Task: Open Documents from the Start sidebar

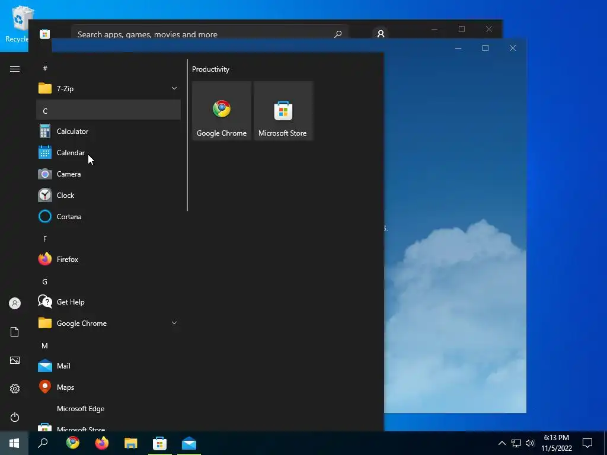Action: pos(15,332)
